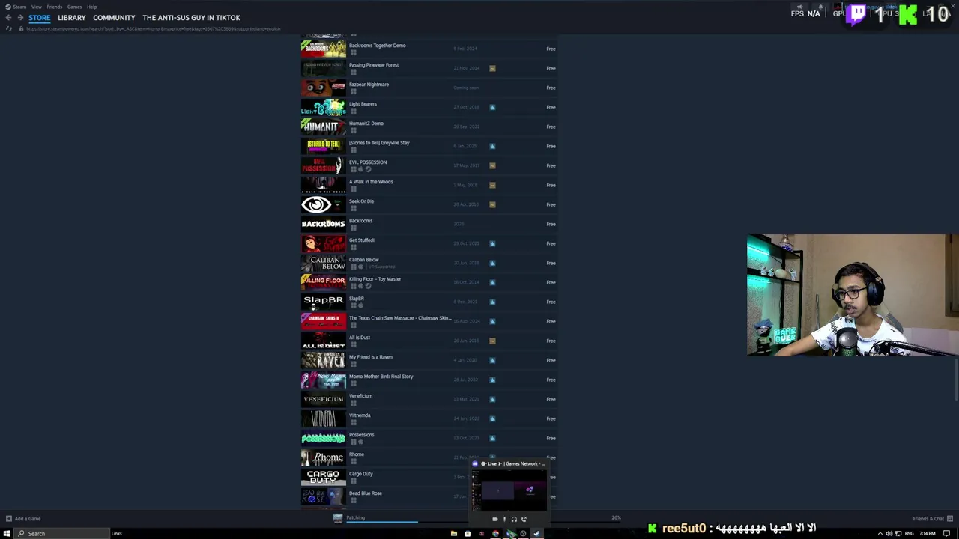Click Seek Or Die eye thumbnail

[324, 204]
